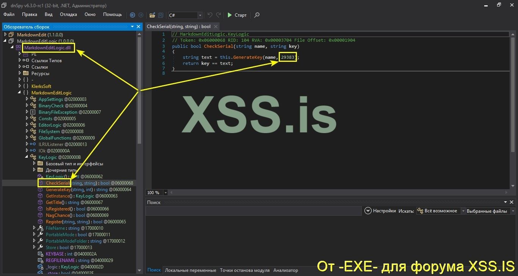Image resolution: width=518 pixels, height=276 pixels.
Task: Click the Старт debug button
Action: (237, 15)
